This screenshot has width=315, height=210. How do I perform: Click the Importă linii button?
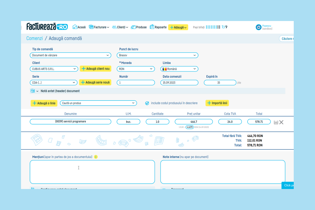coord(217,103)
